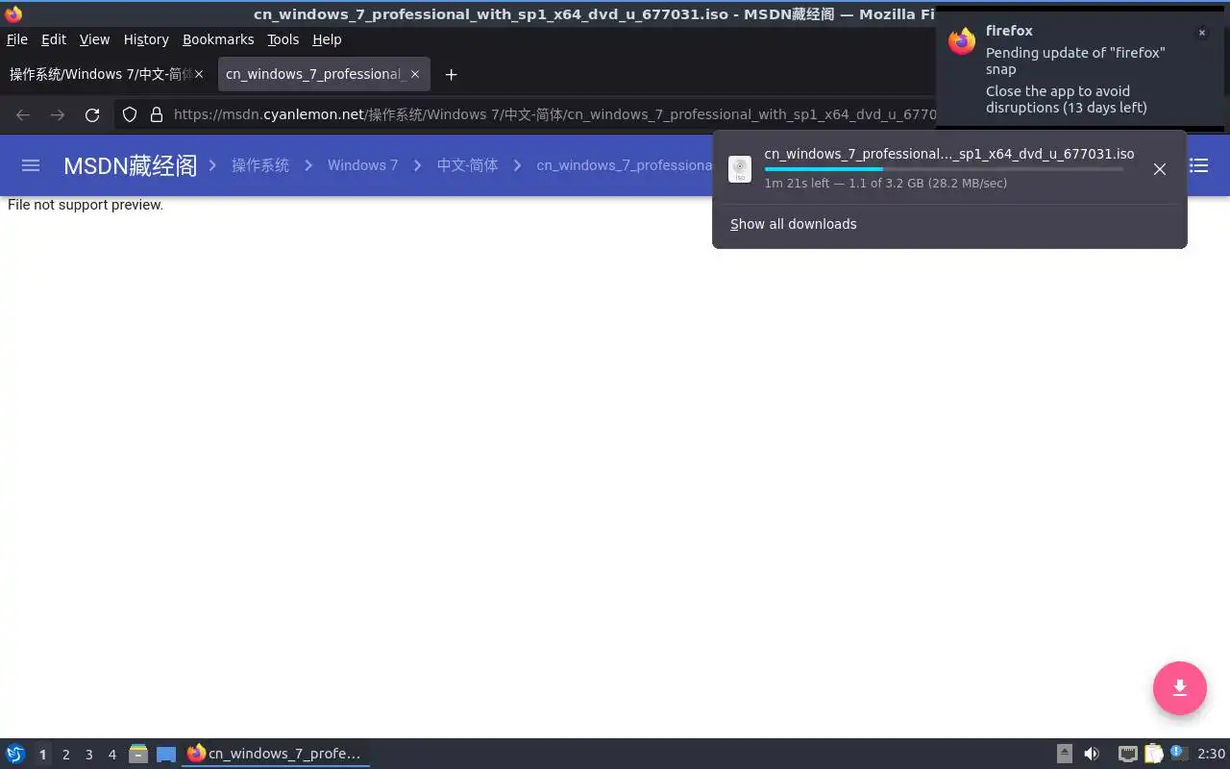Open the tracking protection shield

point(130,114)
